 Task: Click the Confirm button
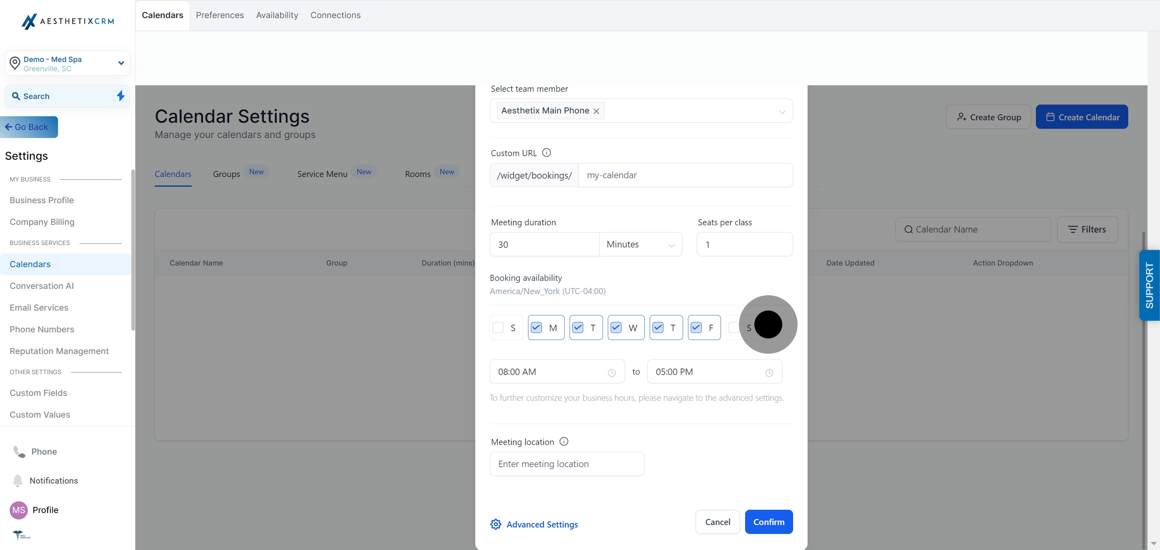[768, 522]
